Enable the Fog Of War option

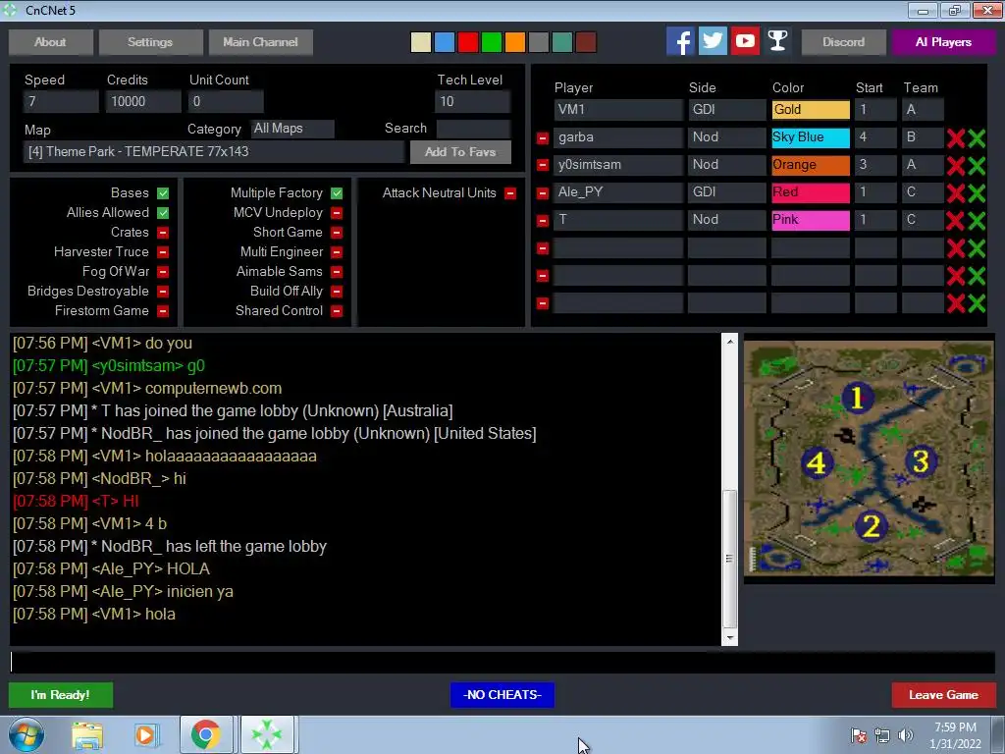click(163, 272)
